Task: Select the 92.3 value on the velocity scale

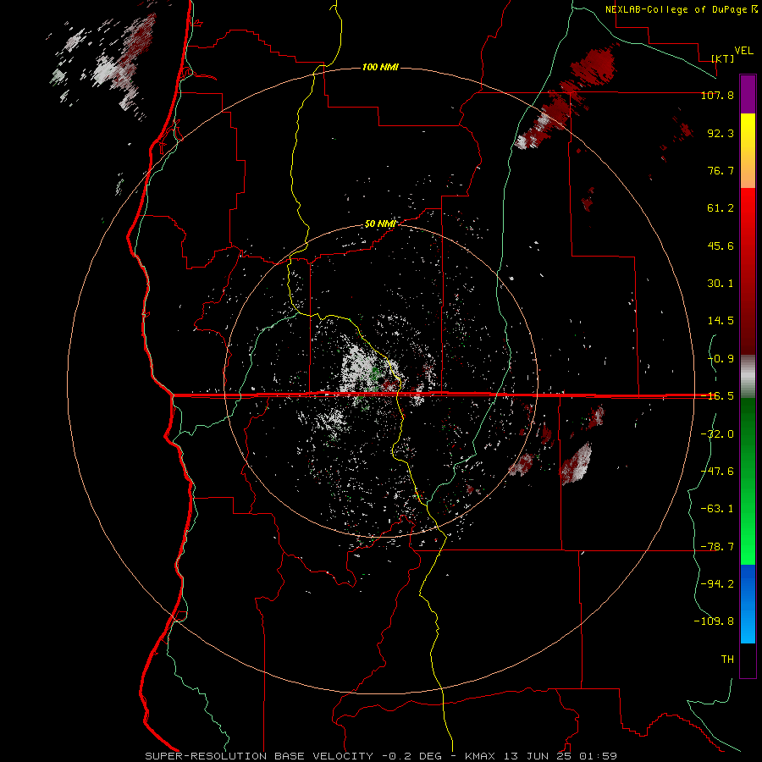Action: click(x=721, y=133)
